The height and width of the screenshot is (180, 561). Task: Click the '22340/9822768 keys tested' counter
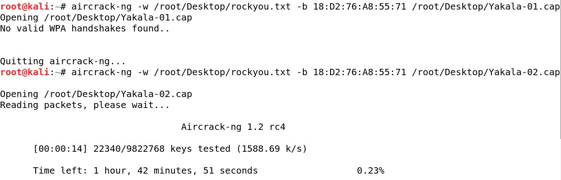(162, 149)
